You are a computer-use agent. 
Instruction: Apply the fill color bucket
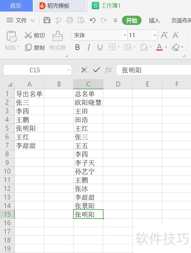(x=144, y=47)
